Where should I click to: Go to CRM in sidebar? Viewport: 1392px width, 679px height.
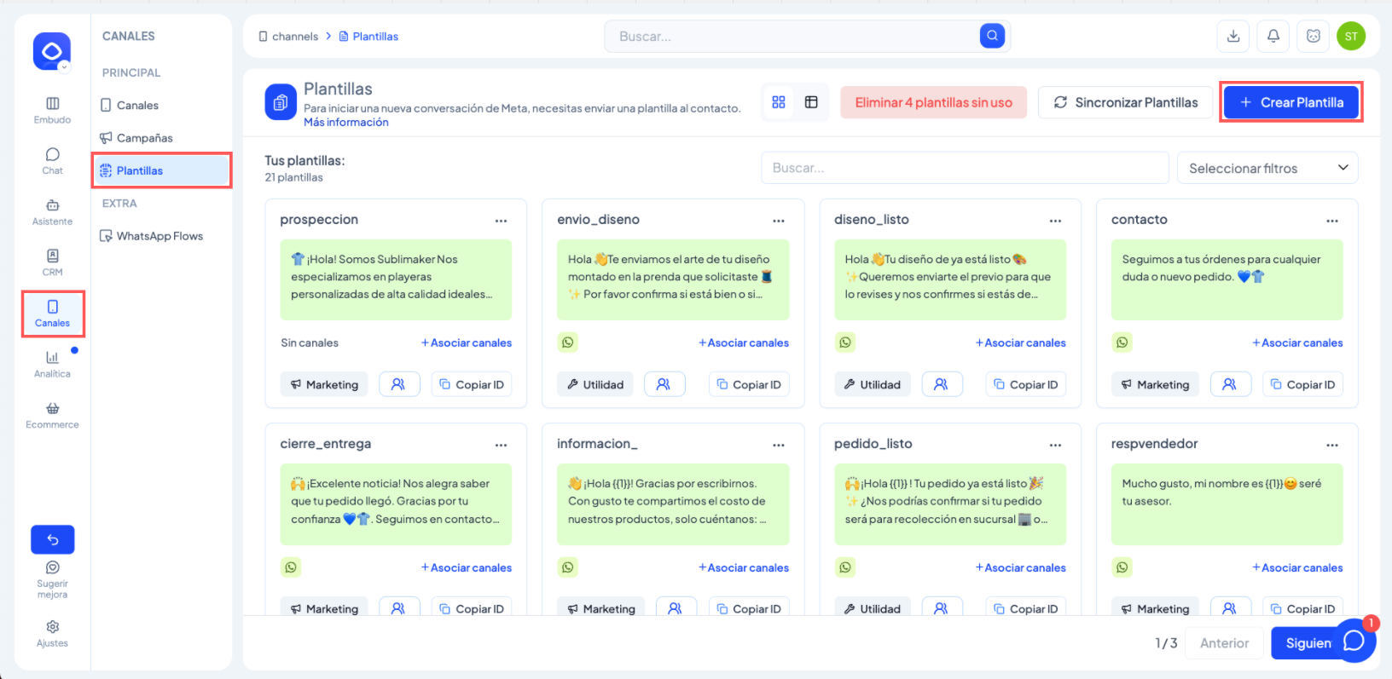(x=52, y=262)
